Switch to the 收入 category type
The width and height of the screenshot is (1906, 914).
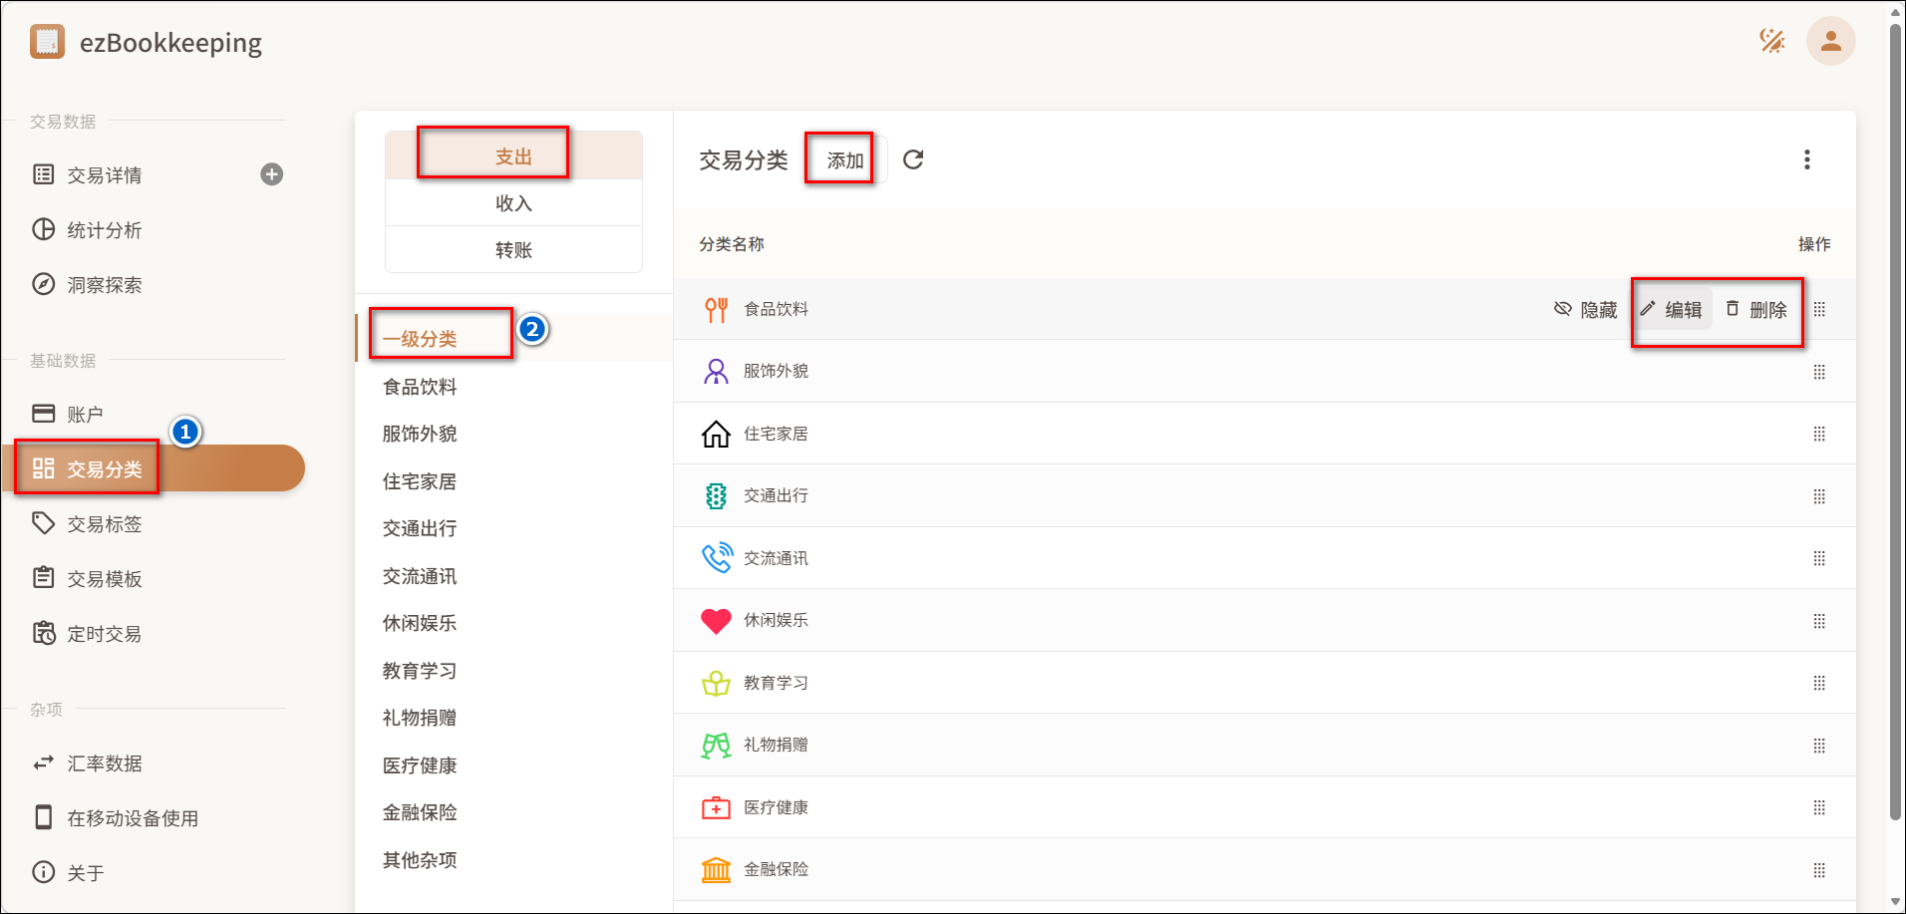pos(513,203)
